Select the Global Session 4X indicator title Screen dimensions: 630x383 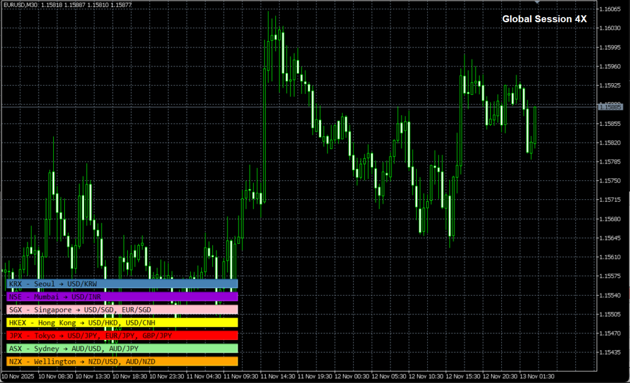[544, 19]
